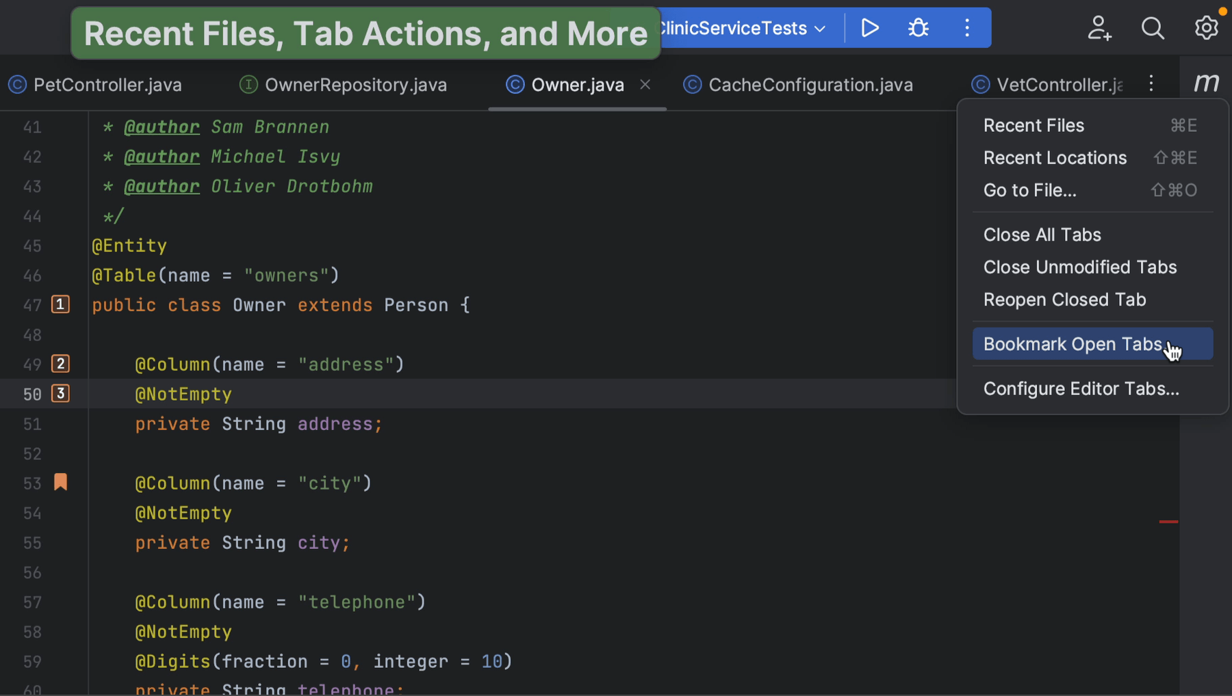1232x696 pixels.
Task: Open the Maven tool window icon
Action: click(x=1206, y=83)
